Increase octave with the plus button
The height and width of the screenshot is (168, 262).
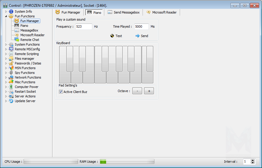(x=149, y=91)
